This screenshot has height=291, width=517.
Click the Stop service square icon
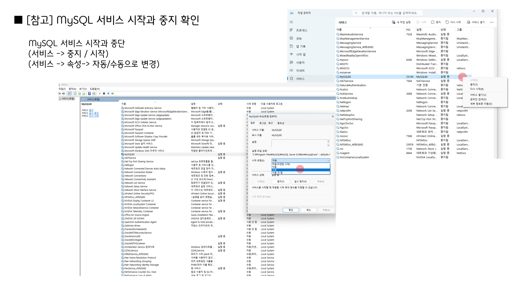[104, 93]
